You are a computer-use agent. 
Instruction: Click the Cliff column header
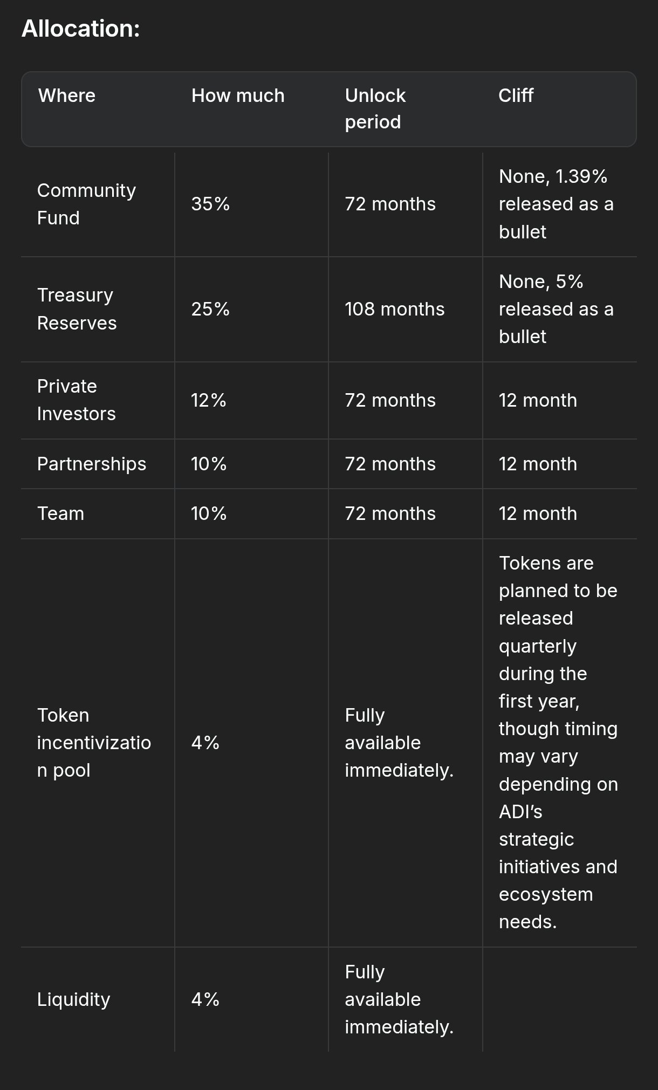point(516,95)
